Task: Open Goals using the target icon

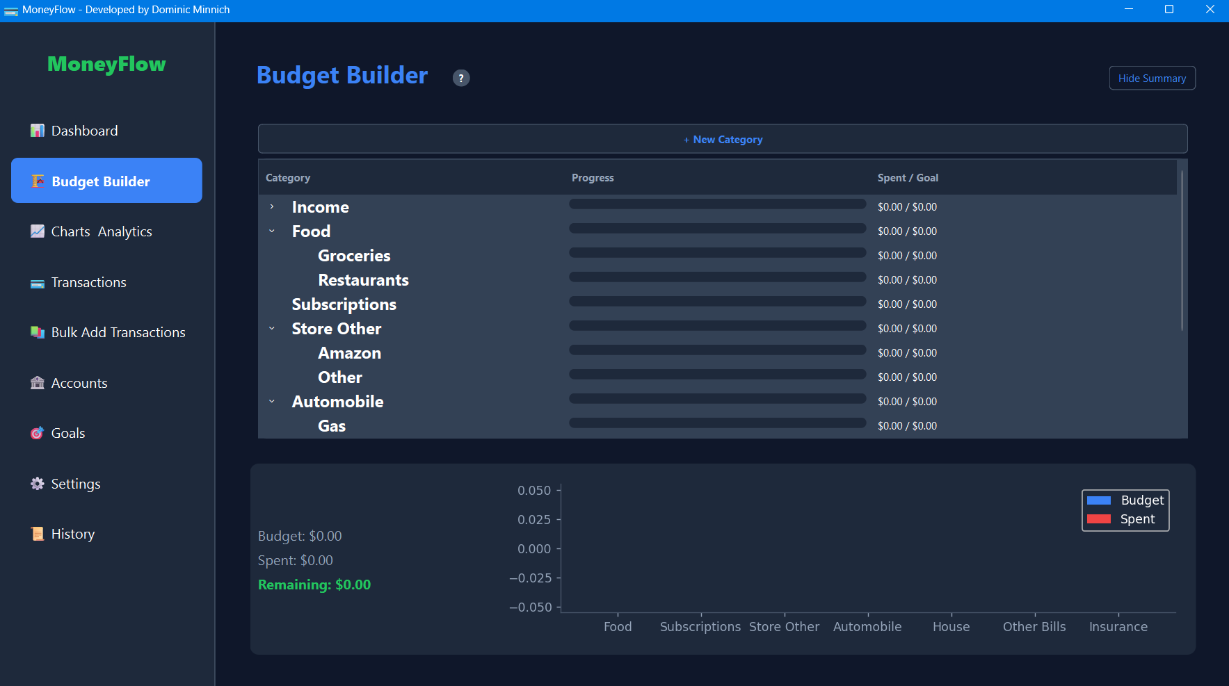Action: coord(37,432)
